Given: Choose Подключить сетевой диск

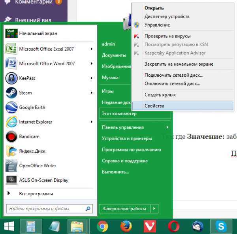Looking at the screenshot, I should (x=183, y=75).
